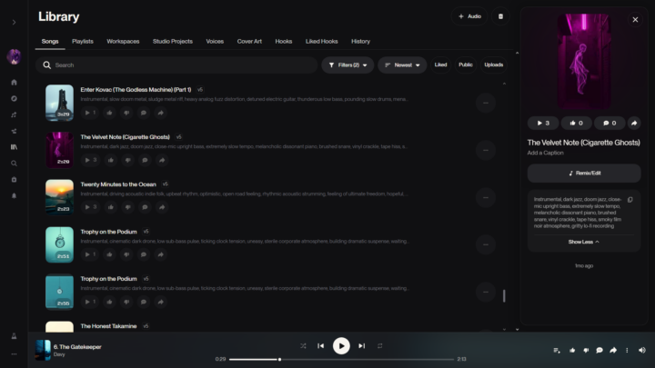Screen dimensions: 655x368
Task: Toggle the Public filter chip
Action: (466, 65)
